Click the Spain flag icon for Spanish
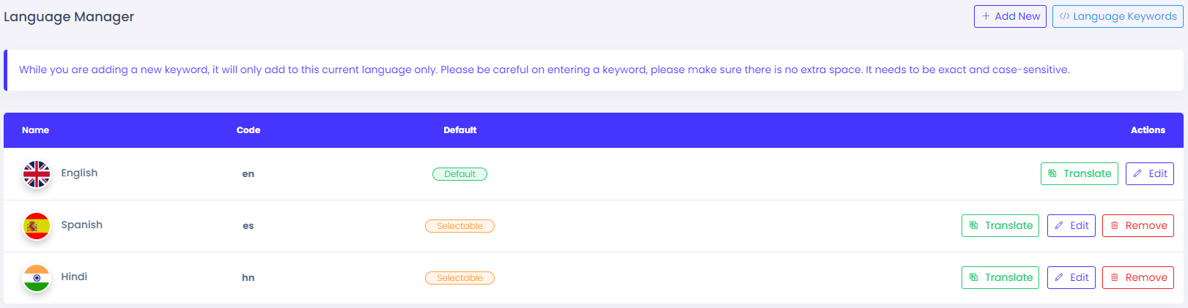This screenshot has width=1188, height=308. pos(37,226)
